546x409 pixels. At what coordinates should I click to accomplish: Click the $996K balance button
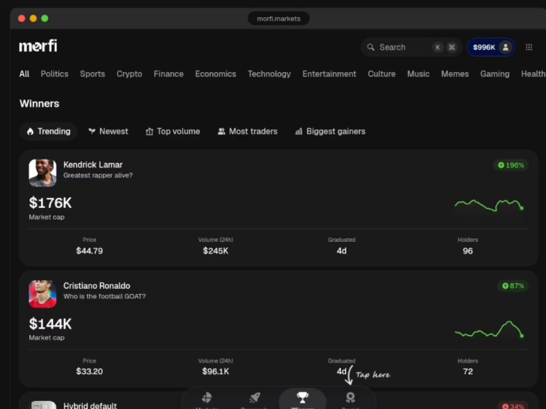tap(491, 47)
